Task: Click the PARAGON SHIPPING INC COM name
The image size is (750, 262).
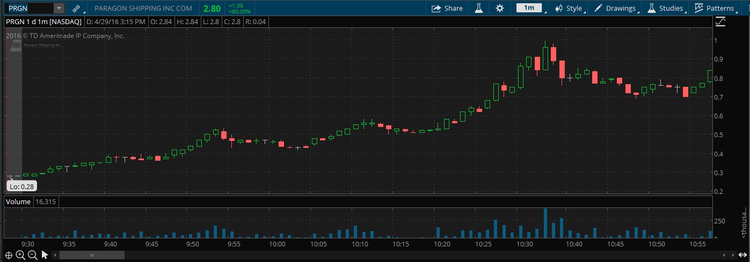Action: 143,9
